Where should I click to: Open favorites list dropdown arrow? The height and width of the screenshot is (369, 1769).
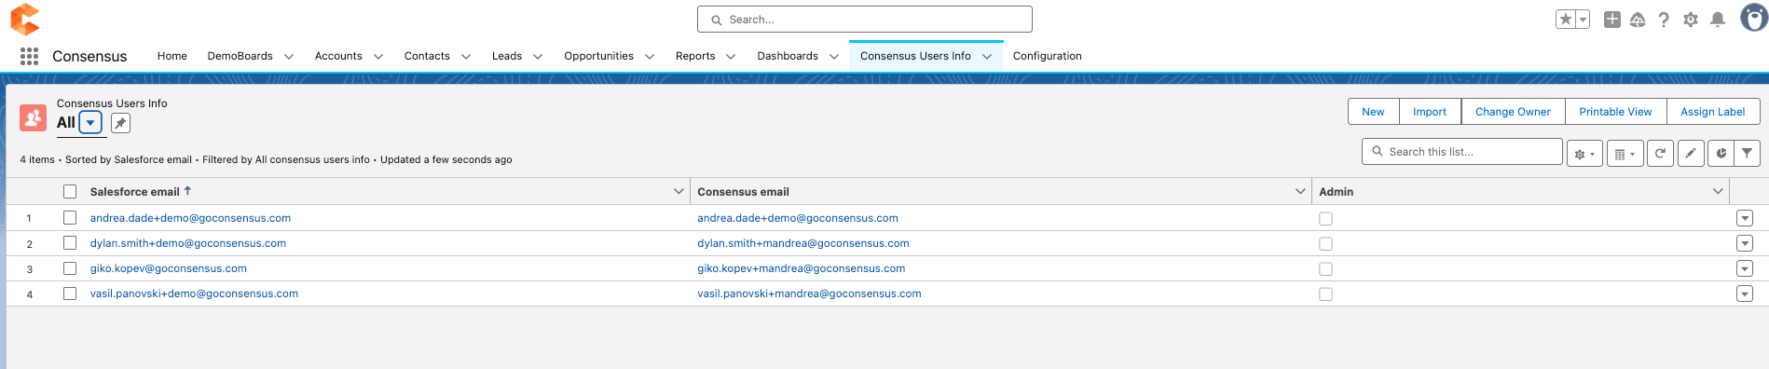tap(1583, 20)
